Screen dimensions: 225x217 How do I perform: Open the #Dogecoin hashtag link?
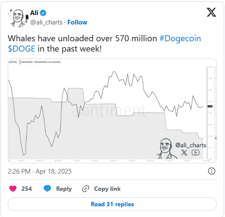click(x=180, y=38)
